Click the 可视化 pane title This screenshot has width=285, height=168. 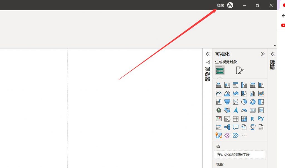click(x=222, y=54)
